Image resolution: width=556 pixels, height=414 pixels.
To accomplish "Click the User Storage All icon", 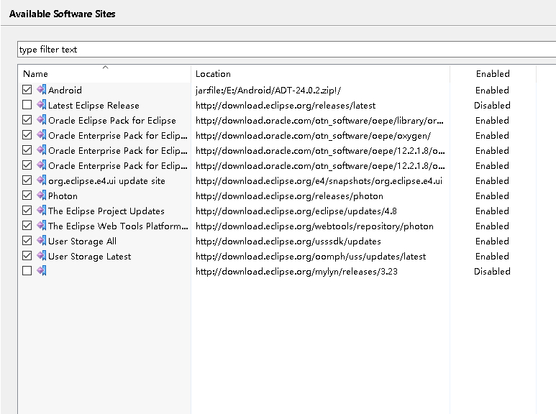I will click(x=41, y=241).
